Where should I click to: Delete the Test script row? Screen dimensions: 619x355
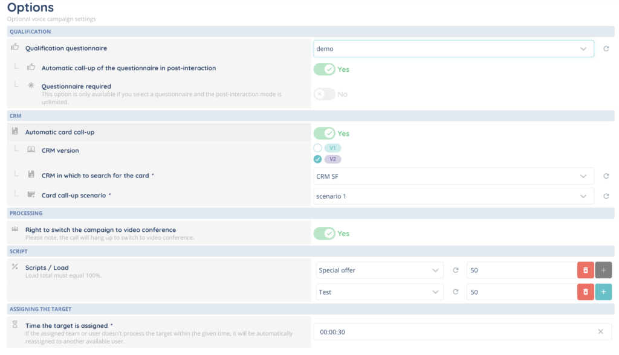pos(585,292)
